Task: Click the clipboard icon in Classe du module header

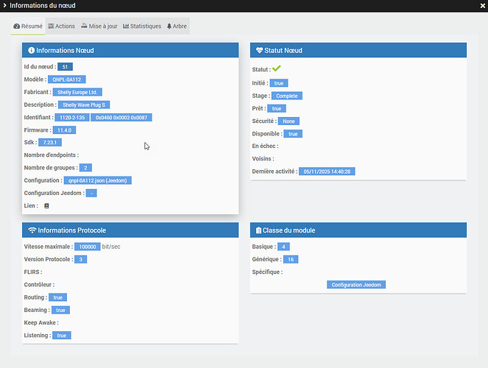Action: coord(258,230)
